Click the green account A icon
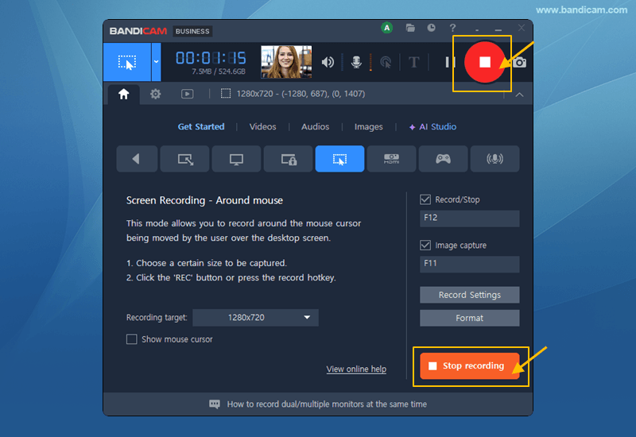Screen dimensions: 636x437 (x=387, y=28)
